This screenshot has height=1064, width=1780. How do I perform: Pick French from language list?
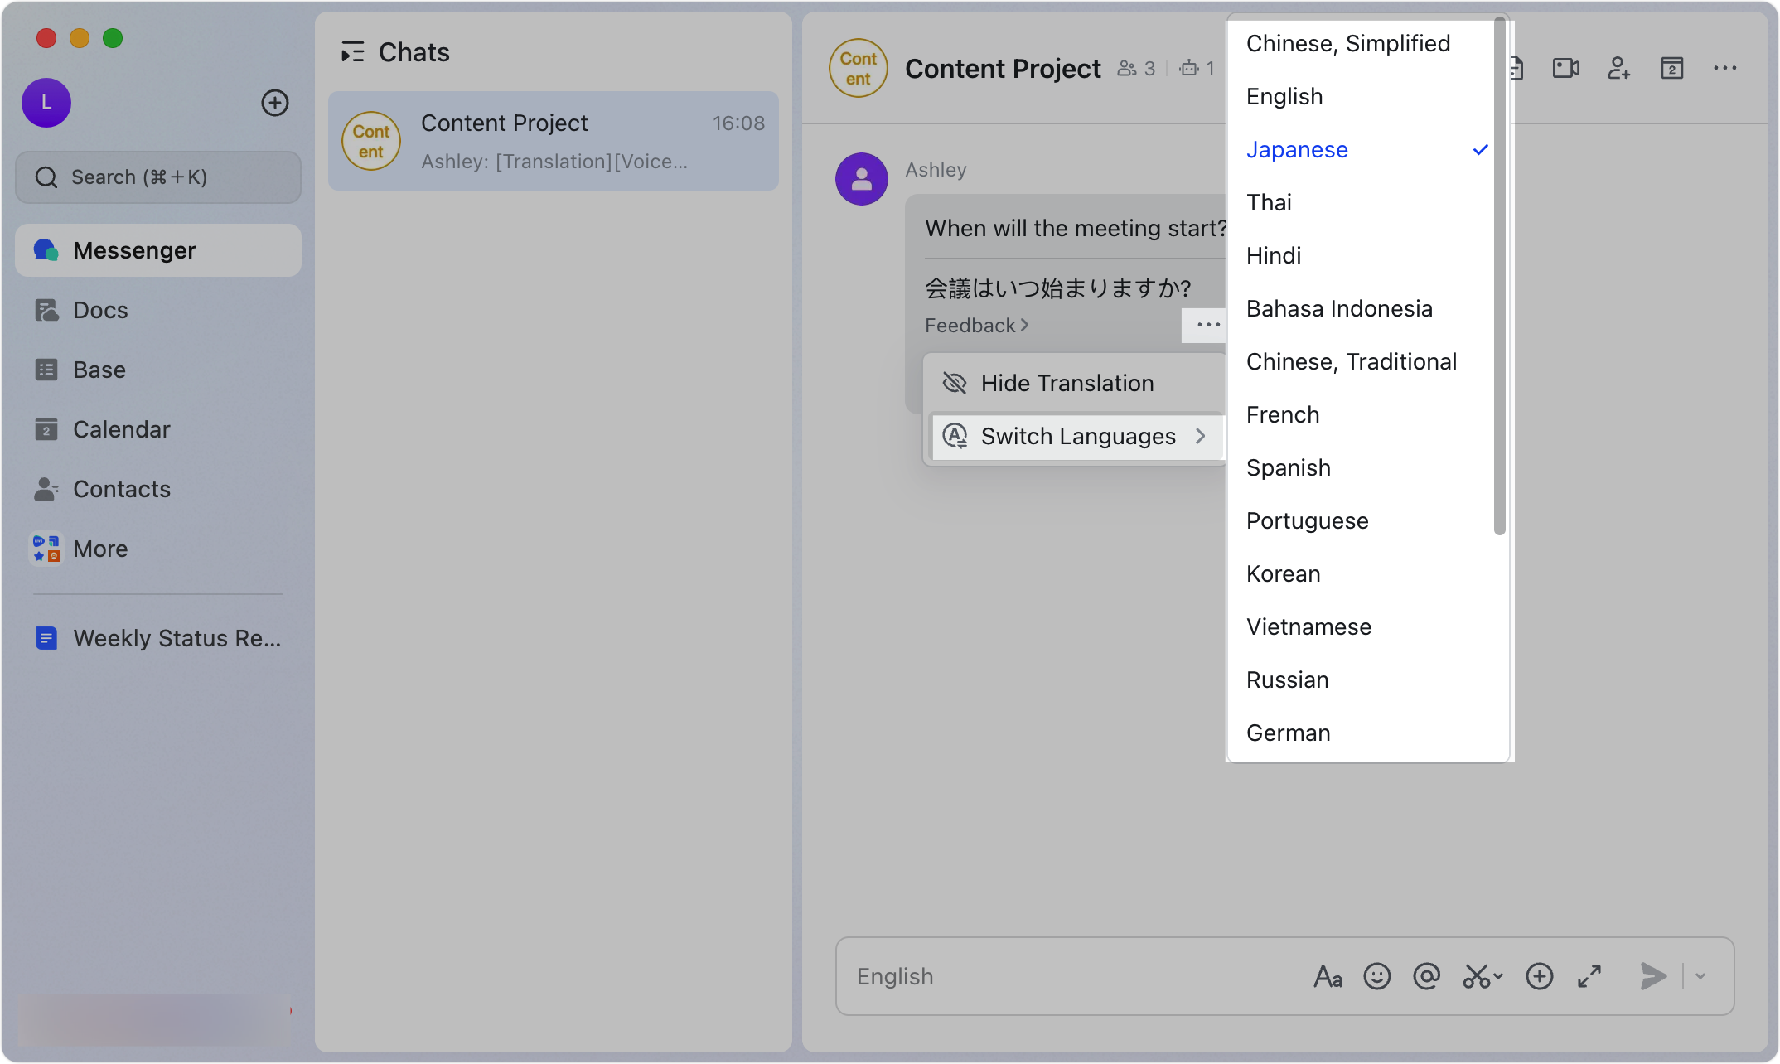pyautogui.click(x=1367, y=414)
